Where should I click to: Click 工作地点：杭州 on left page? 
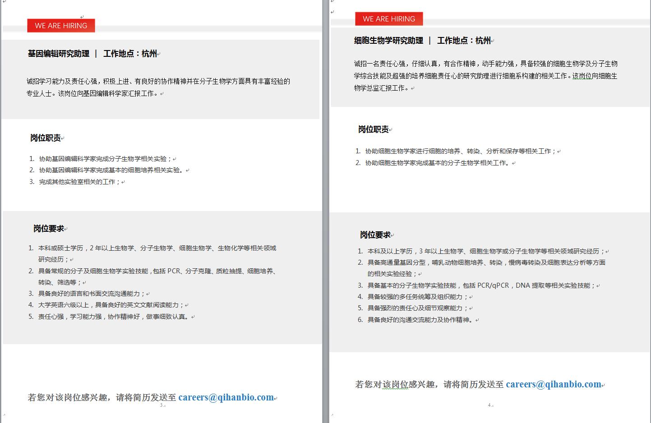click(130, 54)
